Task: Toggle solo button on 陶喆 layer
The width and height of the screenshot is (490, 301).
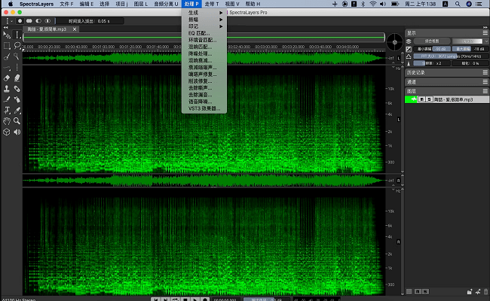Action: tap(428, 99)
